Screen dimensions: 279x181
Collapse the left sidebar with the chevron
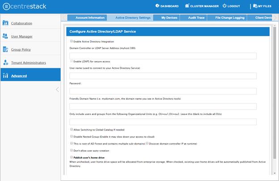(x=57, y=90)
